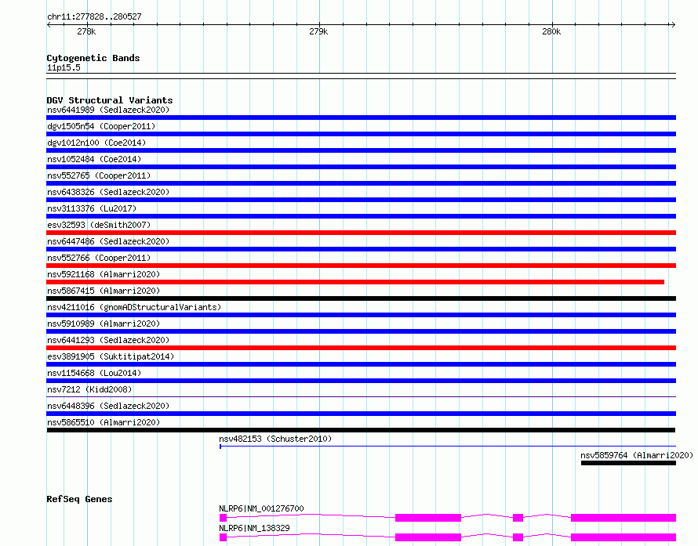698x546 pixels.
Task: Select the nsv5865510 (Almarri2020) label
Action: (x=104, y=422)
